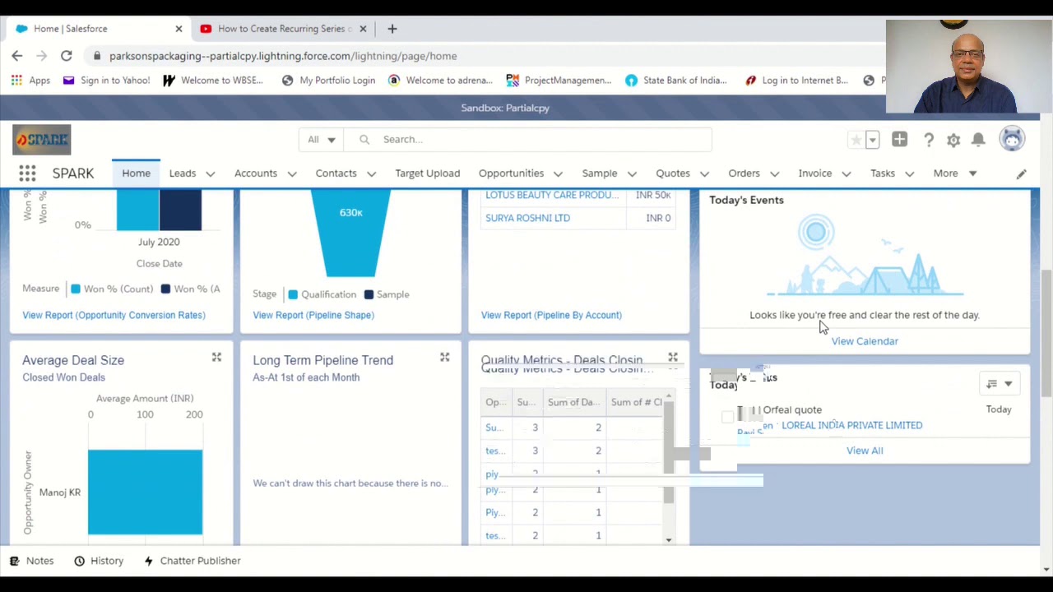Close the Home | Salesforce tab

click(179, 29)
